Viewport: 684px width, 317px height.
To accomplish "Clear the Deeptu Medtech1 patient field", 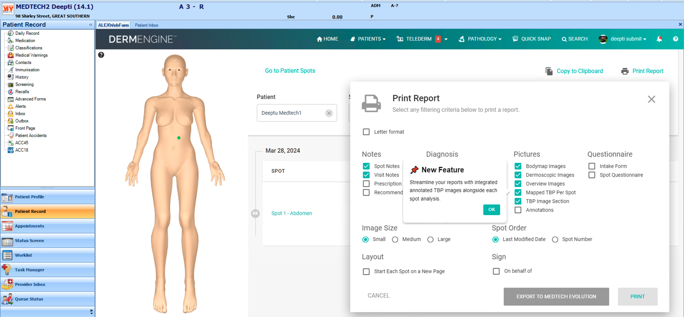I will point(329,113).
